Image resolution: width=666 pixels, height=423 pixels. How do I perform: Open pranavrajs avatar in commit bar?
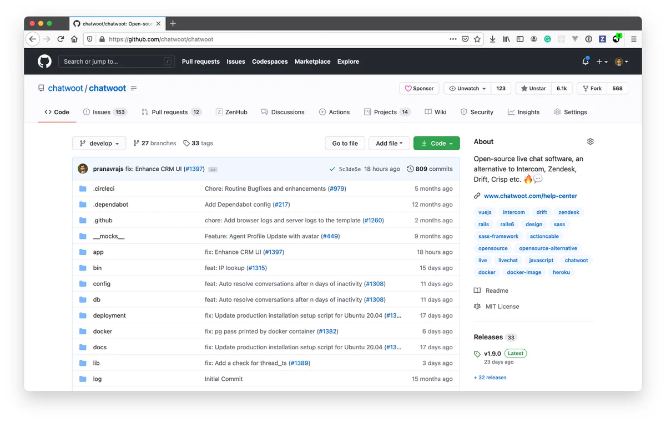click(x=83, y=169)
